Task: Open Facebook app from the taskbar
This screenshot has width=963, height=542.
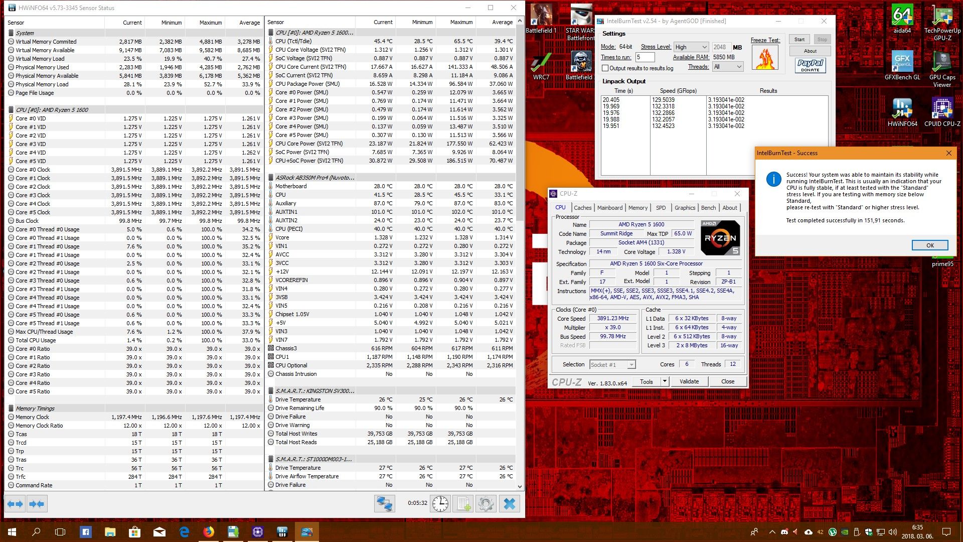Action: [85, 531]
